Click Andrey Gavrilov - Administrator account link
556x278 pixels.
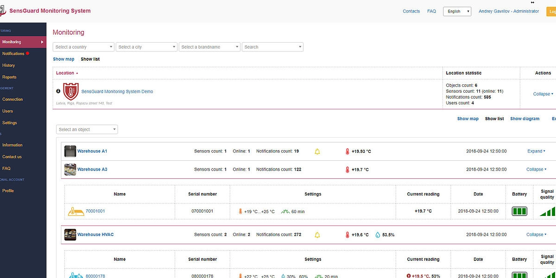coord(509,11)
